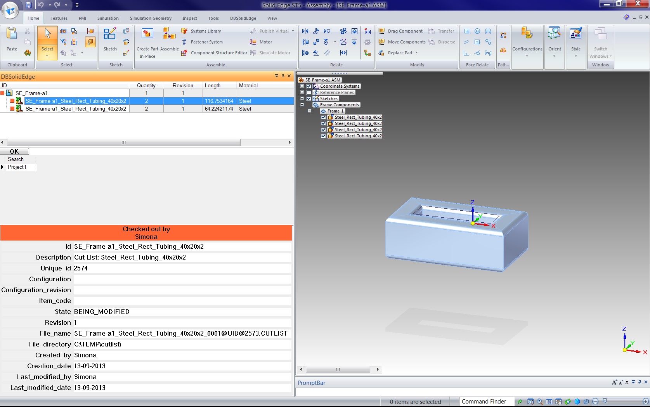The width and height of the screenshot is (650, 407).
Task: Uncheck the second Steel_Rect_Tubing component
Action: pyautogui.click(x=324, y=123)
